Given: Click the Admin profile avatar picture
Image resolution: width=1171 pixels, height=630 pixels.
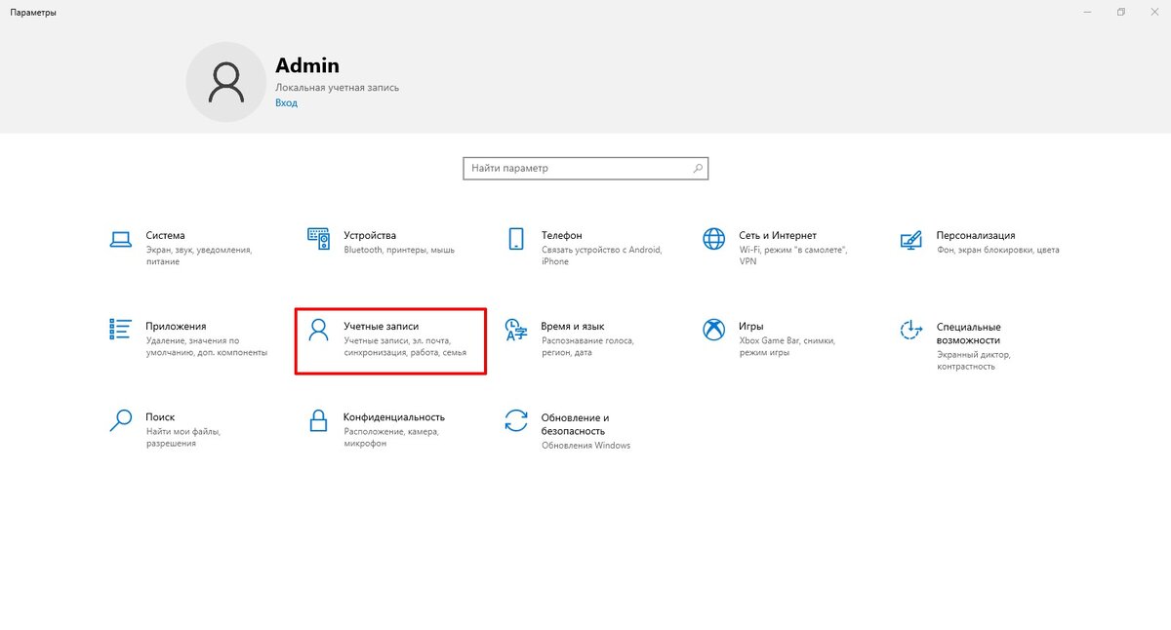Looking at the screenshot, I should pos(226,82).
